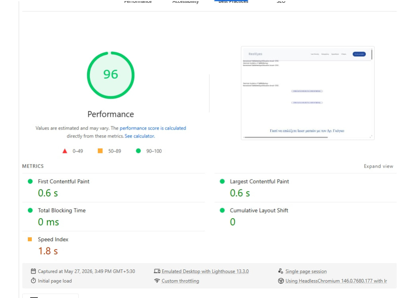398x298 pixels.
Task: Open the Single page session details
Action: pos(306,271)
